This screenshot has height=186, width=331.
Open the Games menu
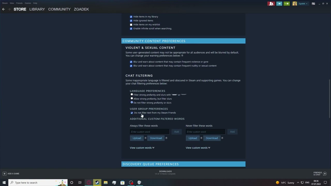click(28, 3)
